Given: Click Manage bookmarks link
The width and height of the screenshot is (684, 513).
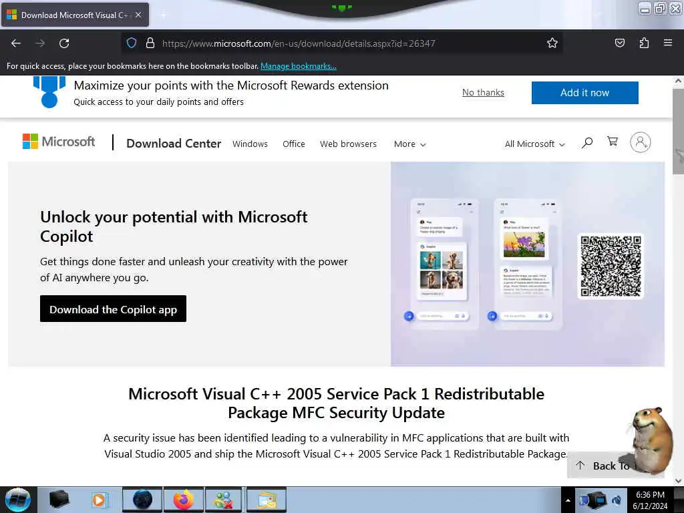Looking at the screenshot, I should click(x=299, y=66).
